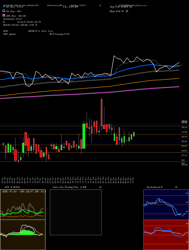Click the Avg Vol value text
The image size is (189, 250).
[x=121, y=7]
